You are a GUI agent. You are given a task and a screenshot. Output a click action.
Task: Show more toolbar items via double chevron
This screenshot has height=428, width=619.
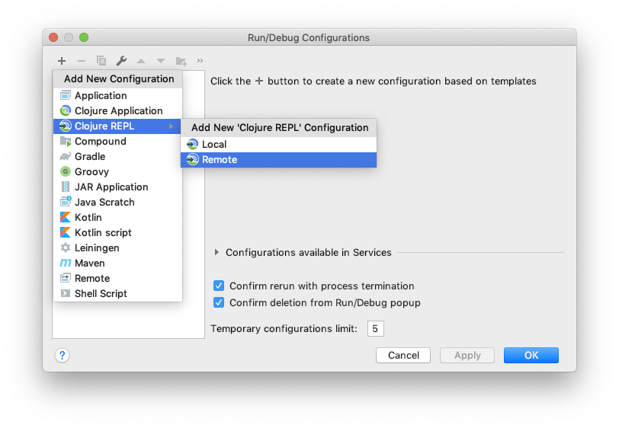tap(200, 60)
